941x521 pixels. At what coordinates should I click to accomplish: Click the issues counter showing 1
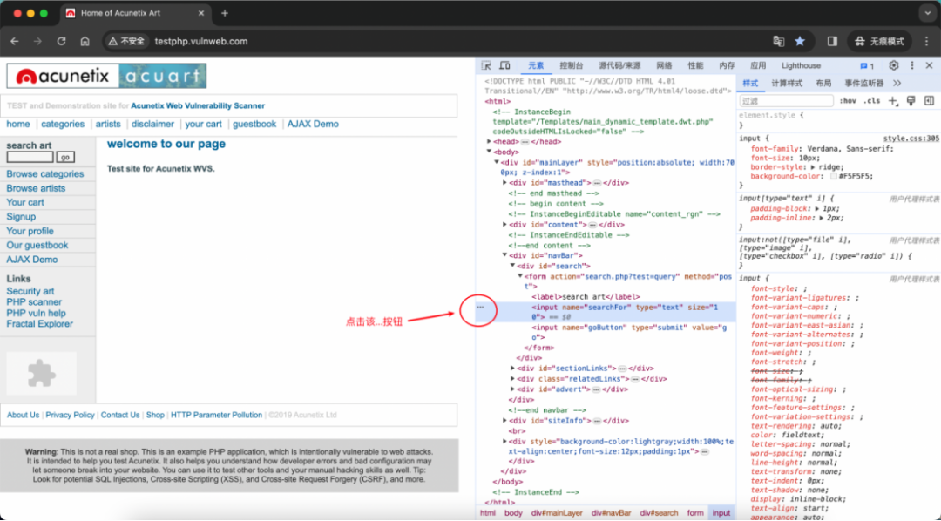click(x=867, y=66)
